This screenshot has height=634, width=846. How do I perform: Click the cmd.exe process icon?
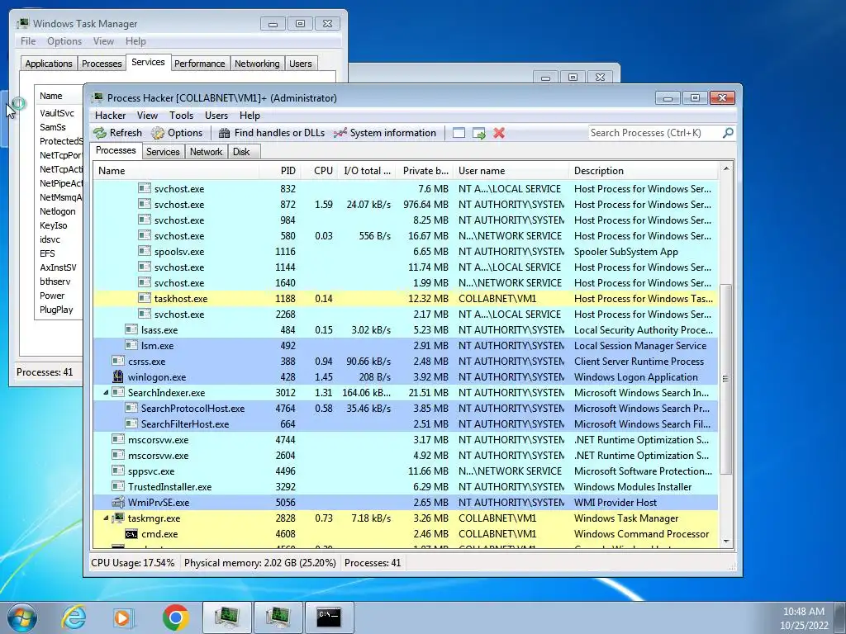point(131,534)
